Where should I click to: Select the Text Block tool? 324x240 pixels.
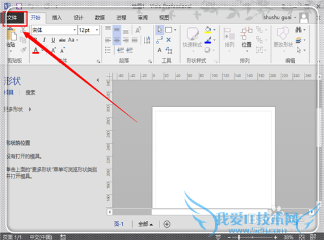coord(169,51)
